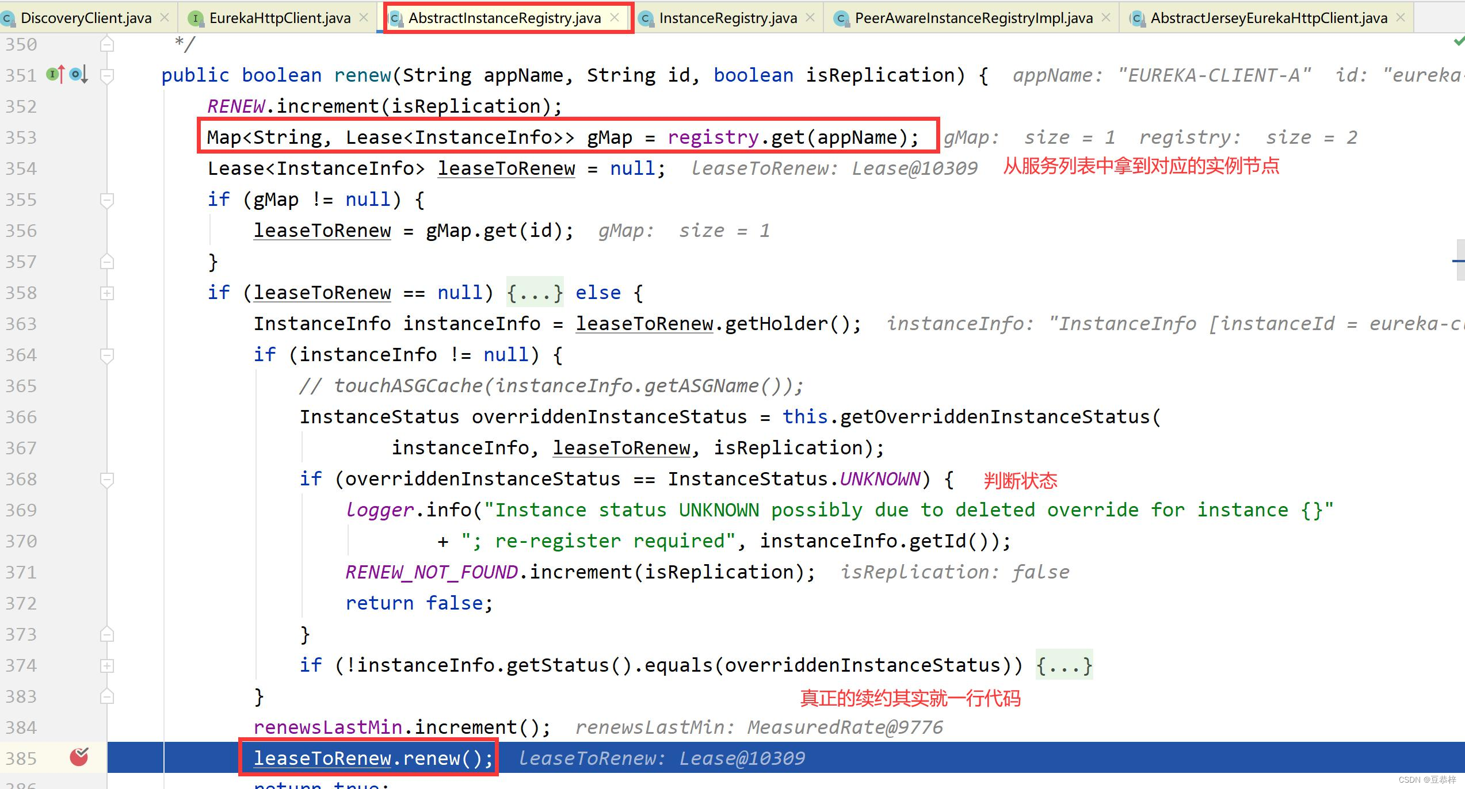Open the PeerAwareInstanceRegistryImpl.java tab
Image resolution: width=1465 pixels, height=789 pixels.
[x=974, y=18]
